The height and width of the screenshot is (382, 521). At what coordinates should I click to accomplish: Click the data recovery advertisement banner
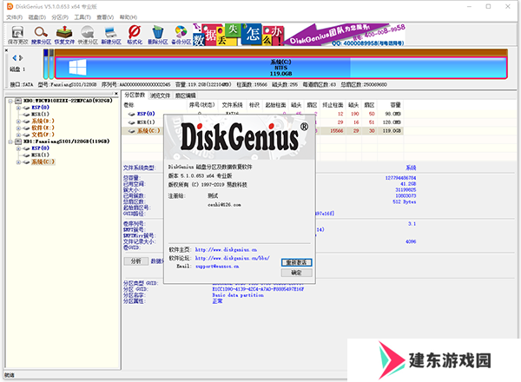coord(299,35)
